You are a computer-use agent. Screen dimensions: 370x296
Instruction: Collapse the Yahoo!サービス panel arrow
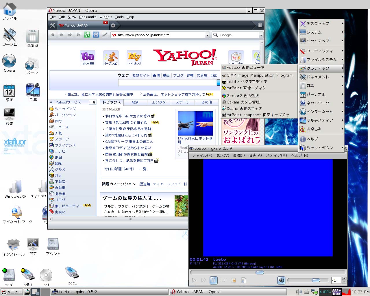tap(51, 102)
